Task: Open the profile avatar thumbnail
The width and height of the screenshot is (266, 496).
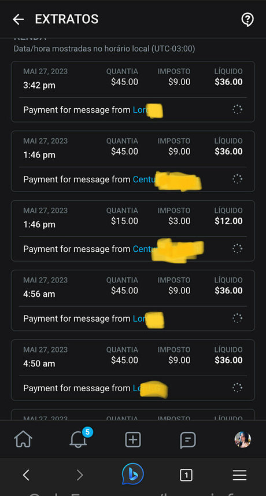Action: (x=243, y=440)
